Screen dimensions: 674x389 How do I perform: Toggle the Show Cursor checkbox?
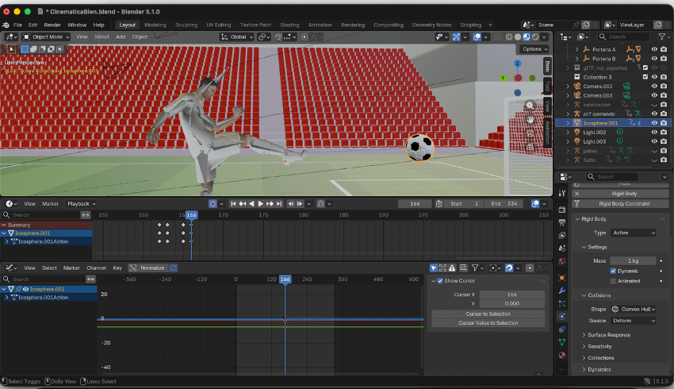pyautogui.click(x=438, y=281)
